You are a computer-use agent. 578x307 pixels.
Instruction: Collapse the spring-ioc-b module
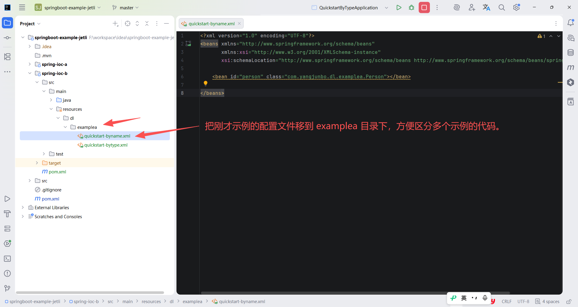click(30, 73)
